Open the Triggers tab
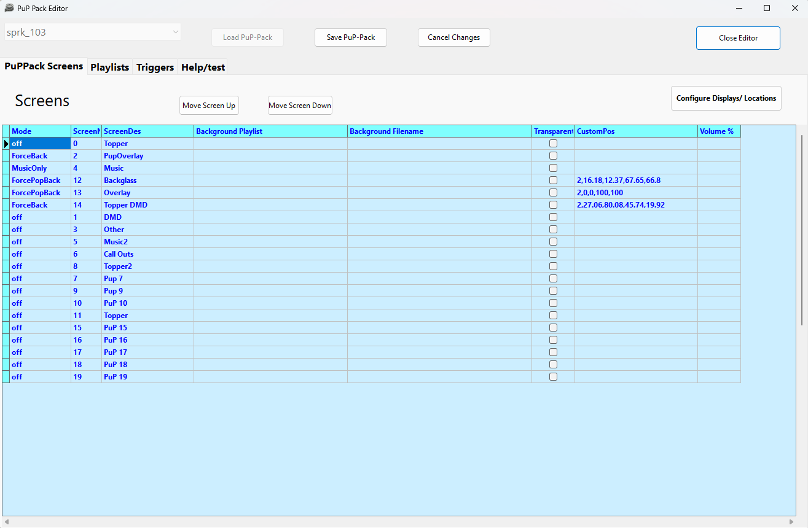 (155, 68)
